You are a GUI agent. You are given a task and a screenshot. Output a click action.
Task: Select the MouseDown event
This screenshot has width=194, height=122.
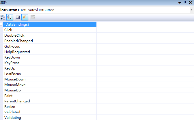coord(50,79)
